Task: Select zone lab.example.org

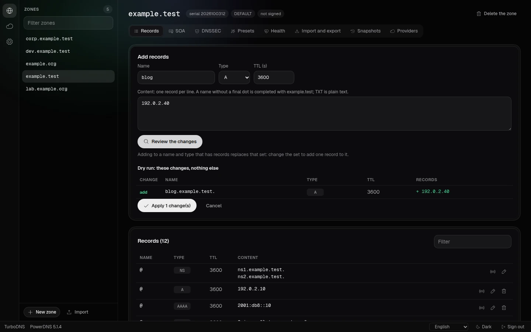Action: click(x=68, y=89)
